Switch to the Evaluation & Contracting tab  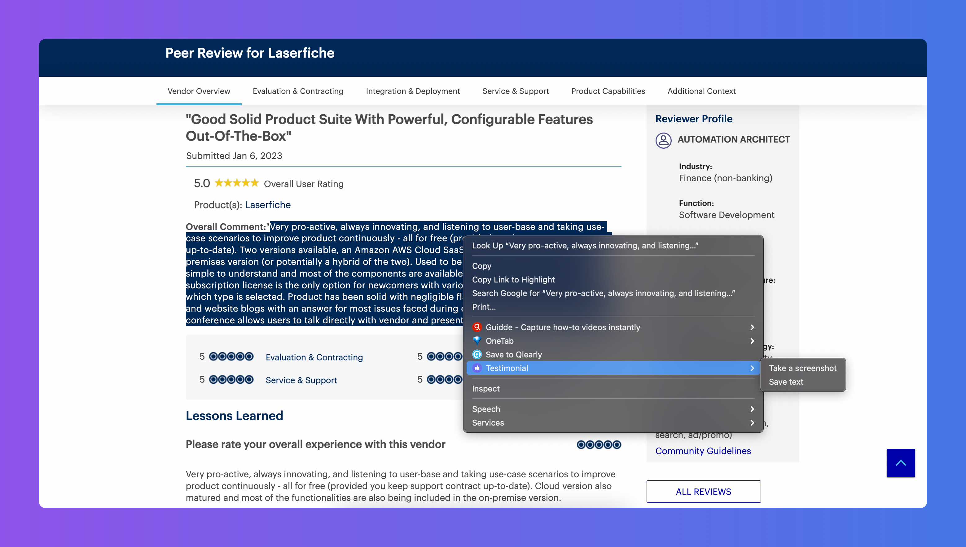298,91
